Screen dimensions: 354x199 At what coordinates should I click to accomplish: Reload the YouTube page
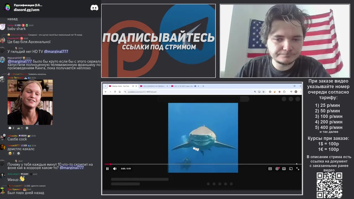(x=115, y=92)
